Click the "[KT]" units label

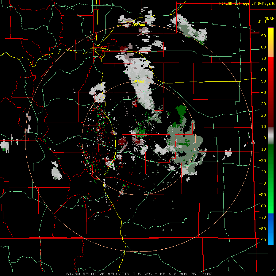coord(262,21)
